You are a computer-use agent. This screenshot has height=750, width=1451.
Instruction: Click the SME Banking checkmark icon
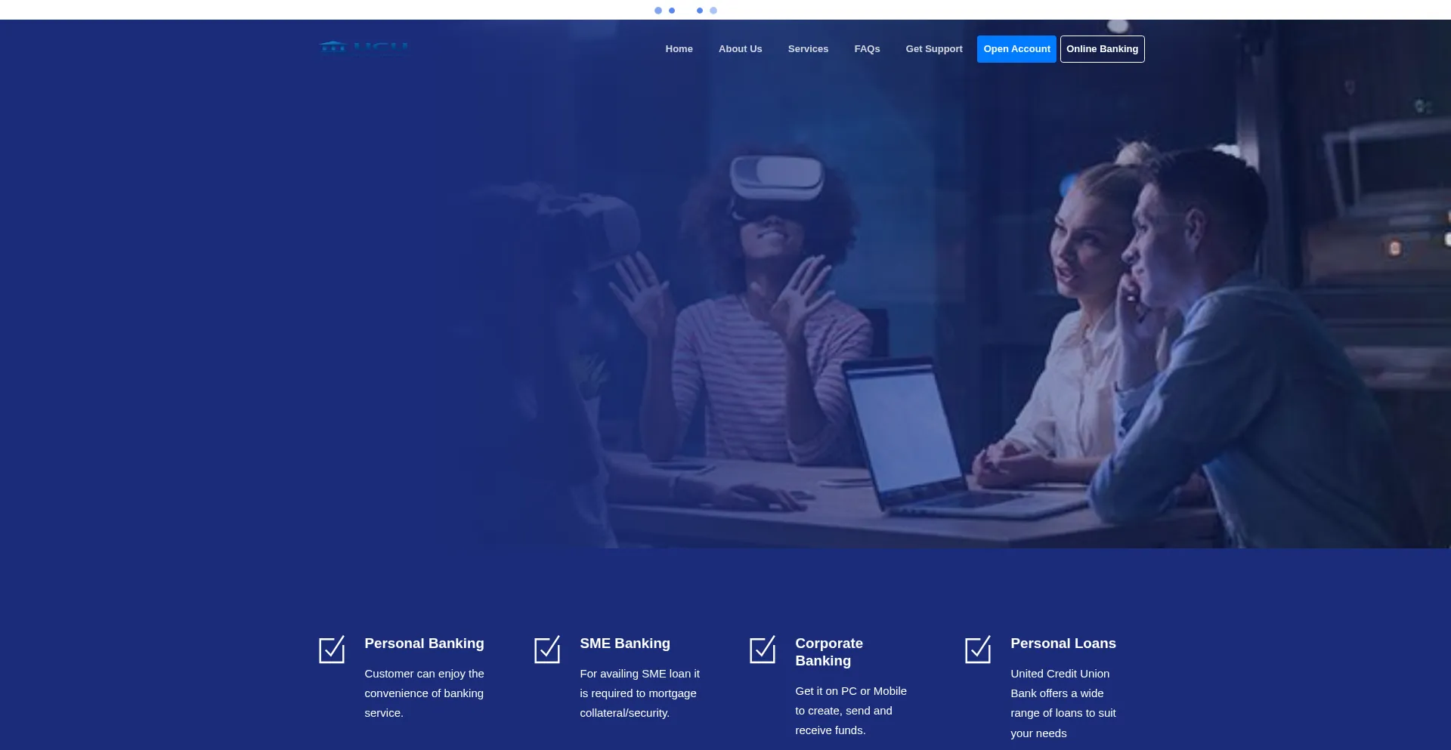pyautogui.click(x=547, y=650)
